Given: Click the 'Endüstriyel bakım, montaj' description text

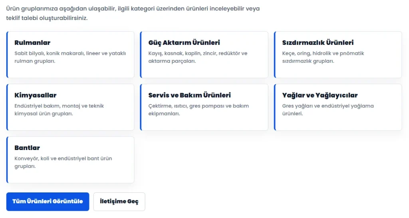Looking at the screenshot, I should (59, 110).
